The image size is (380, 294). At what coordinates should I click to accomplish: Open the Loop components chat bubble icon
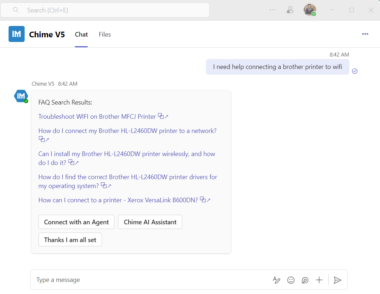point(305,280)
